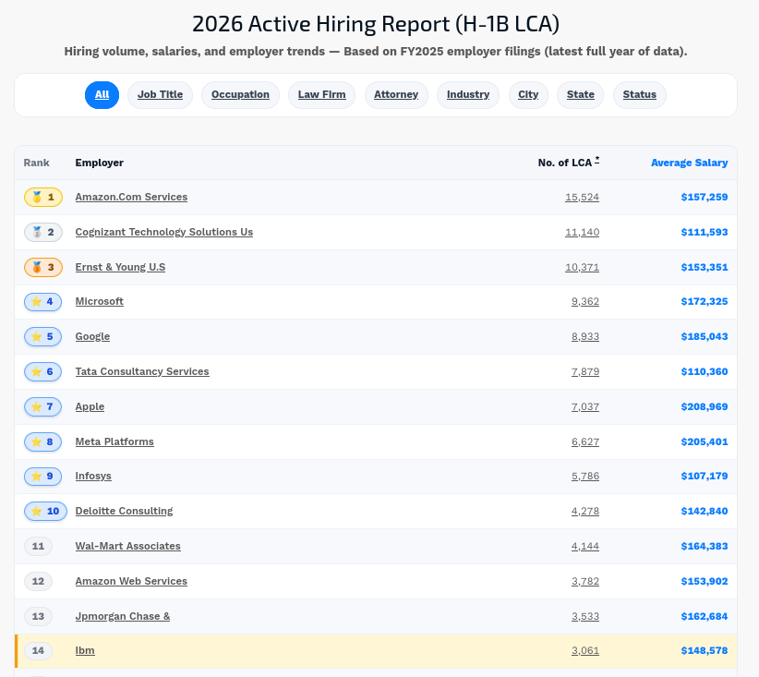Open the Infosys employer link

[x=93, y=476]
